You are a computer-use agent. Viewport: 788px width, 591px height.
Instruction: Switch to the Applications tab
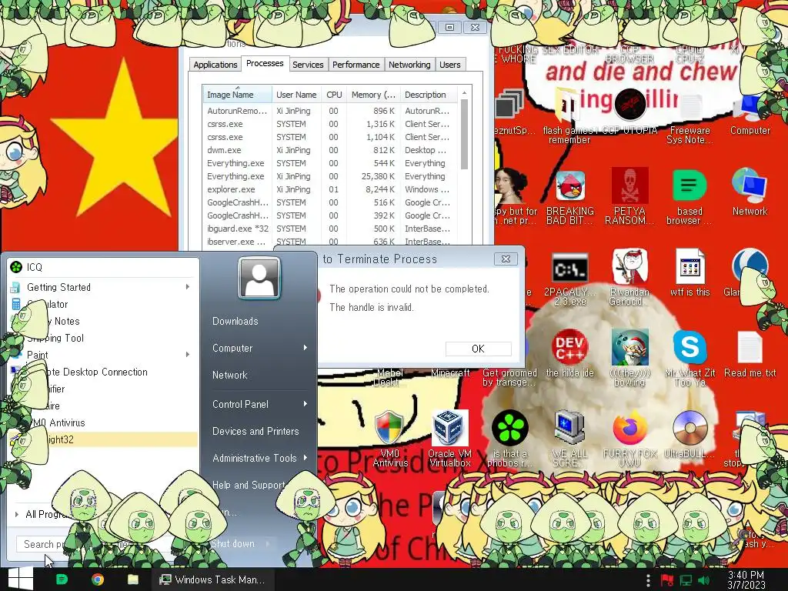(x=215, y=65)
